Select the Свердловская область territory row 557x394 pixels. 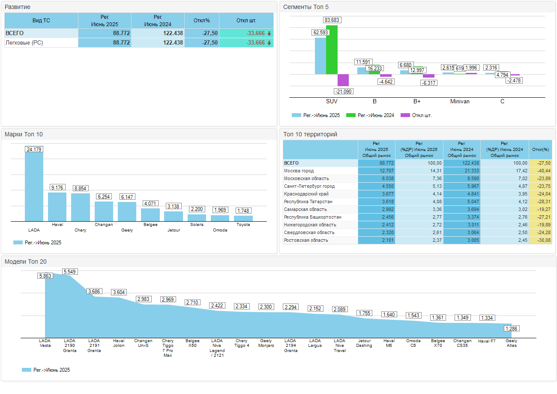[417, 232]
